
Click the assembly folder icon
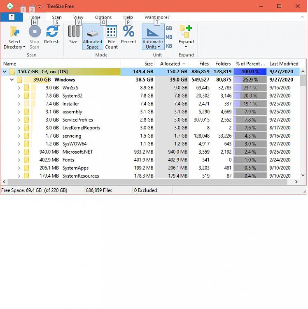(x=27, y=112)
